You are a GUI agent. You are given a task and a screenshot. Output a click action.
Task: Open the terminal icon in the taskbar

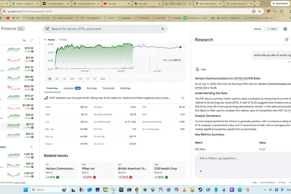point(129,190)
